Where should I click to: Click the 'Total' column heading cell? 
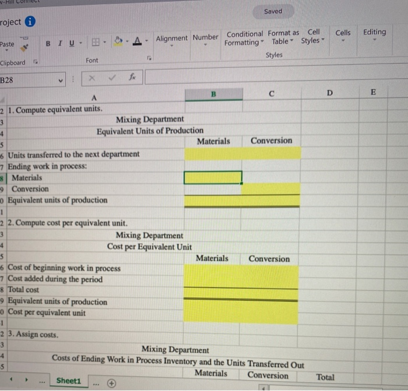(x=325, y=377)
